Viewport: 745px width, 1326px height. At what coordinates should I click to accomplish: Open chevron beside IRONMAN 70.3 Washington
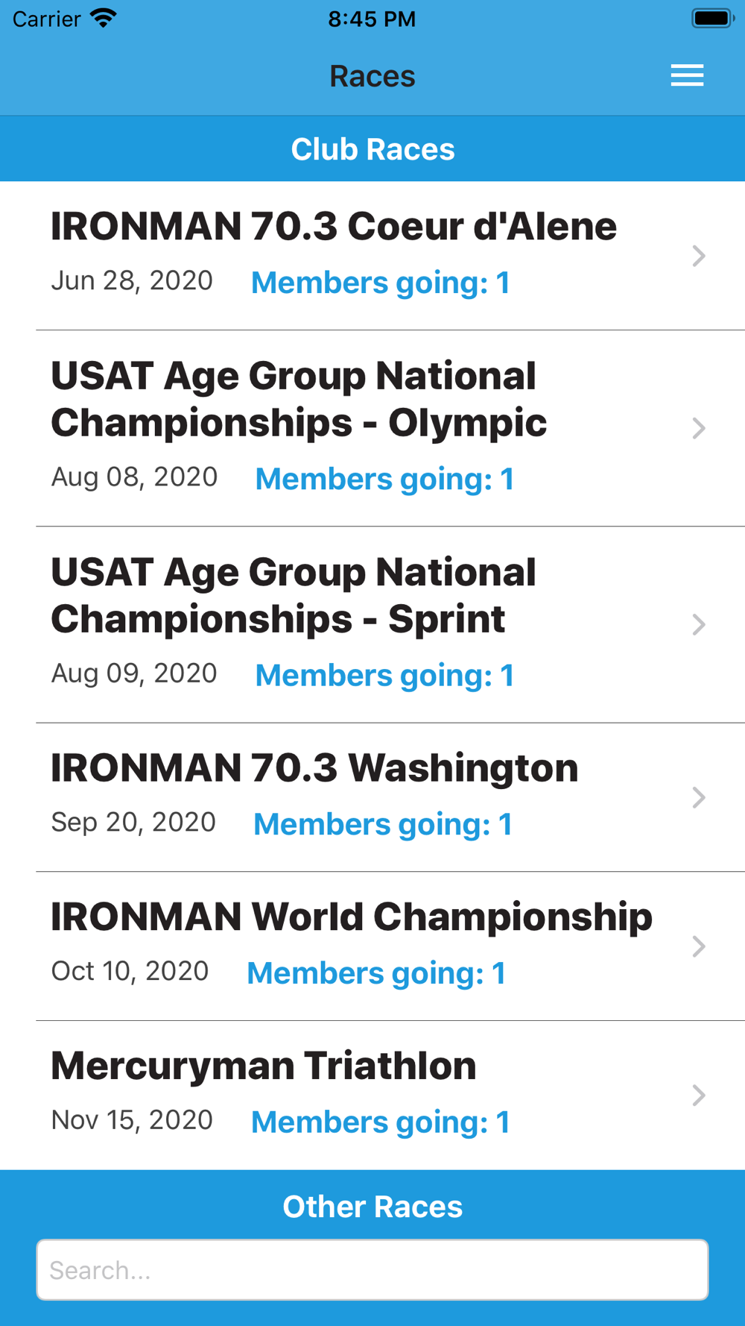pyautogui.click(x=698, y=797)
